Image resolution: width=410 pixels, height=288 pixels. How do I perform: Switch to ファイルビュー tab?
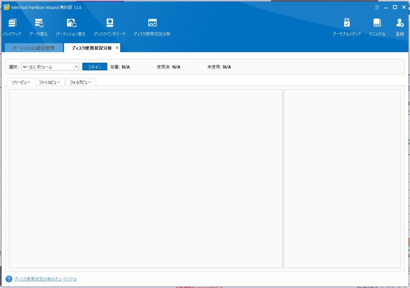click(x=50, y=82)
